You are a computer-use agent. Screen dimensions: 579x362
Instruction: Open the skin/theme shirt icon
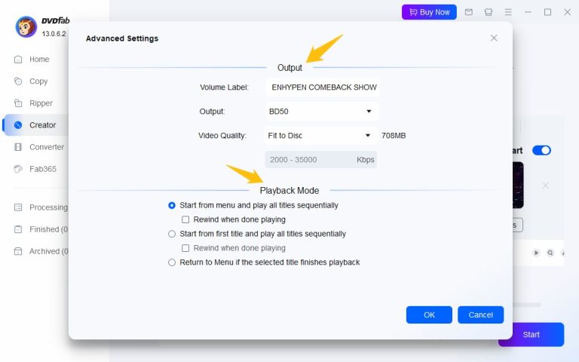[x=489, y=12]
